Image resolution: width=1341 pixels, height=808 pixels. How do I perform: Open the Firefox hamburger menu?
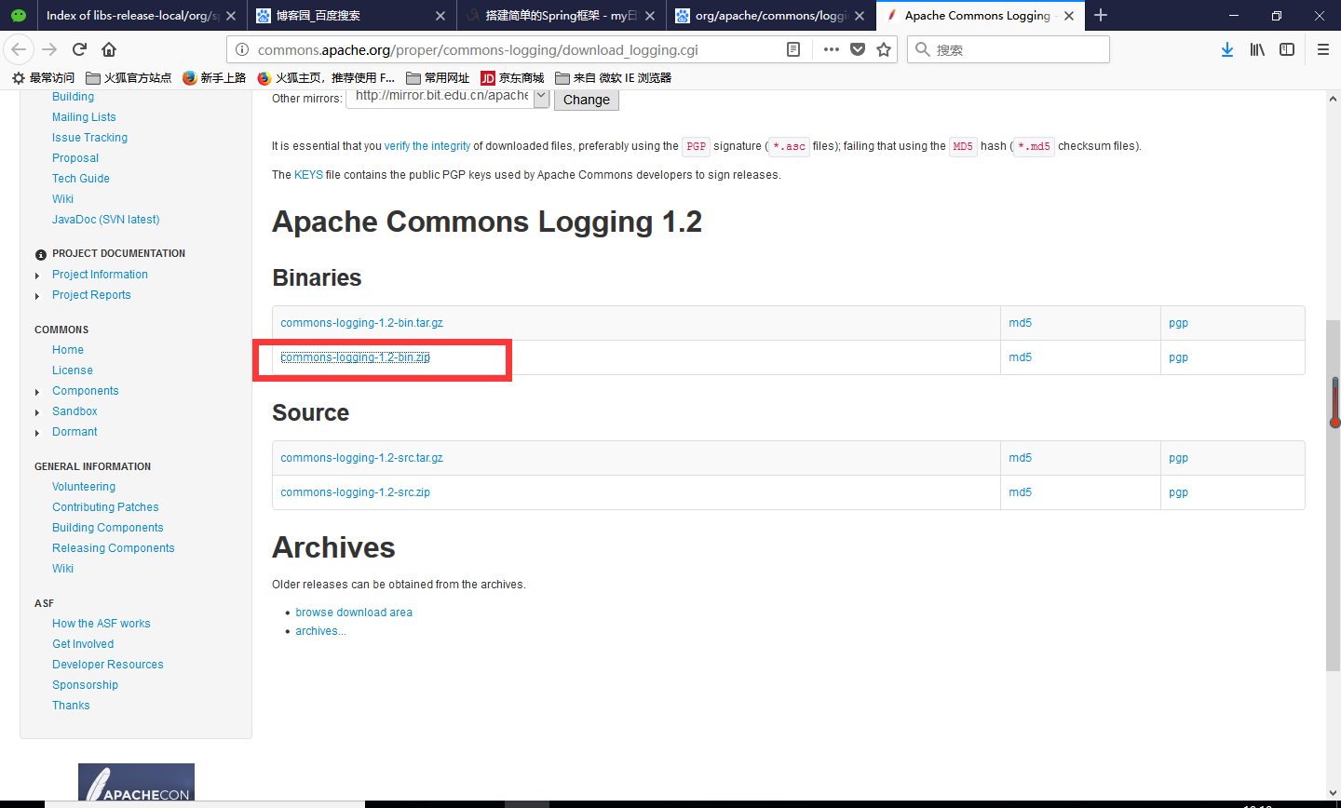tap(1322, 49)
